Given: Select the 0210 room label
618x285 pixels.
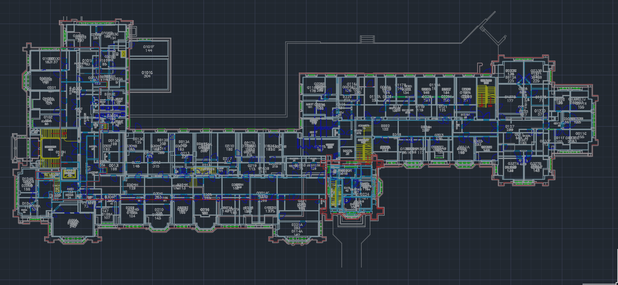Looking at the screenshot, I should point(158,210).
